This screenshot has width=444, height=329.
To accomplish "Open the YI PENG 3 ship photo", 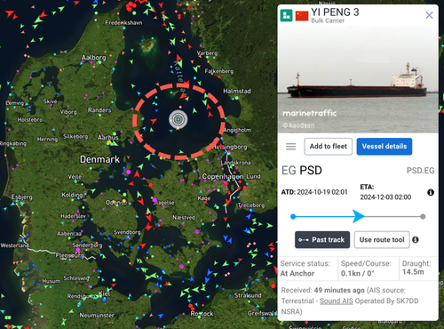I will coord(358,79).
